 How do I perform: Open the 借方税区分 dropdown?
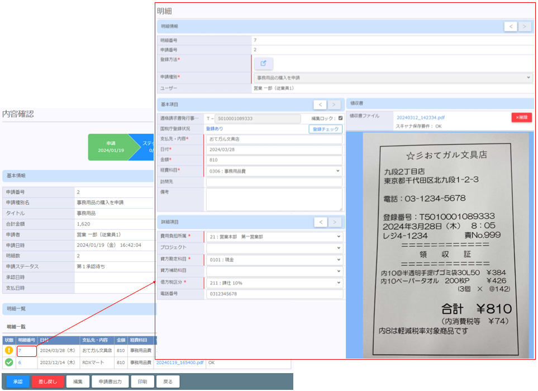[274, 282]
